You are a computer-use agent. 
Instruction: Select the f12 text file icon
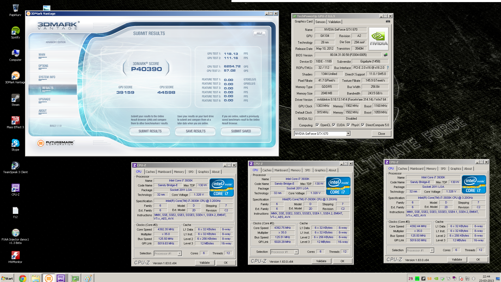pos(15,212)
